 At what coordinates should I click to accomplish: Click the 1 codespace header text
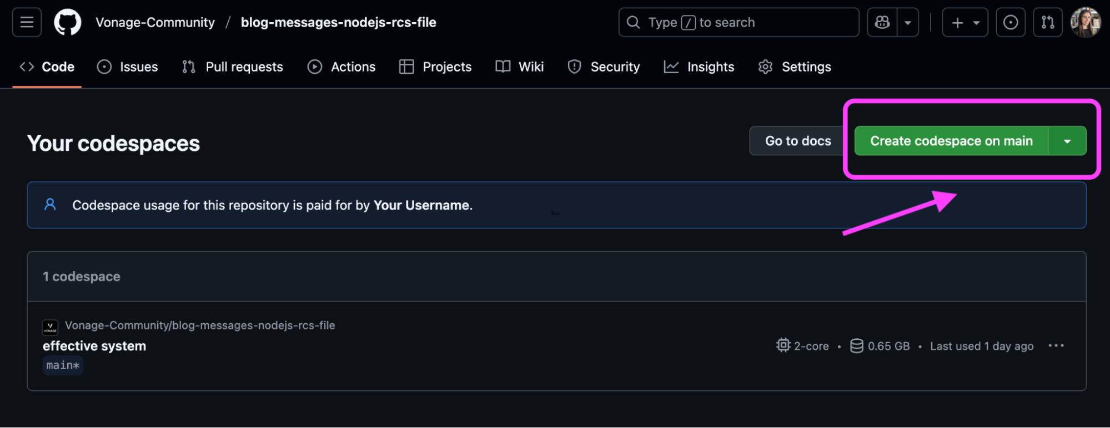click(x=82, y=277)
